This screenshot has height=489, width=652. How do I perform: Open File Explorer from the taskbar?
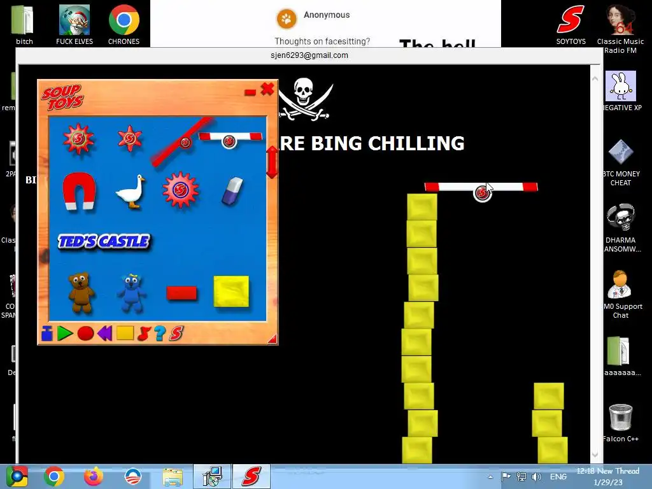point(173,477)
